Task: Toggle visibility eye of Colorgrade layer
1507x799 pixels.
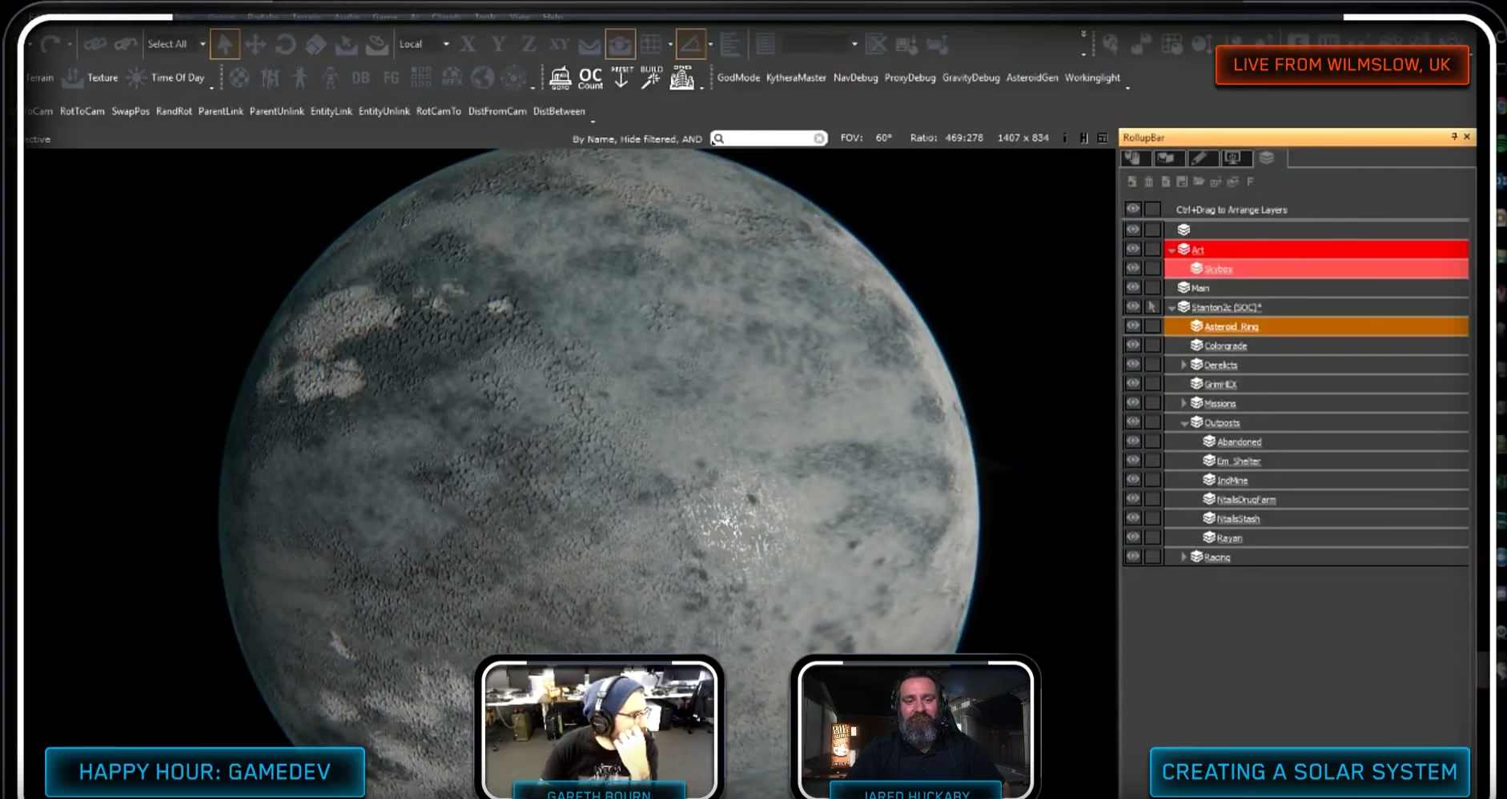Action: click(x=1133, y=345)
